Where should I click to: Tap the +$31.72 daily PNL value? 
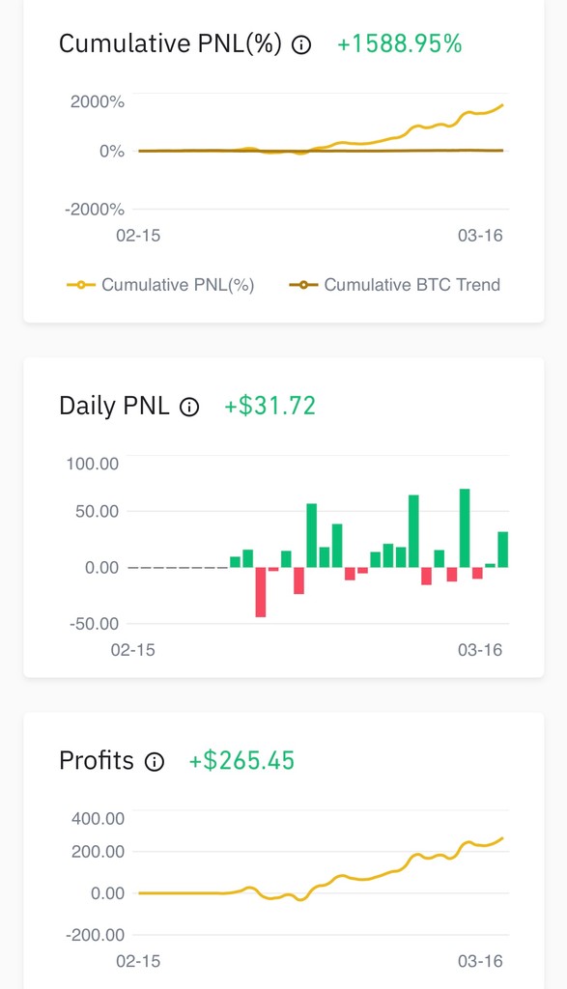tap(269, 407)
